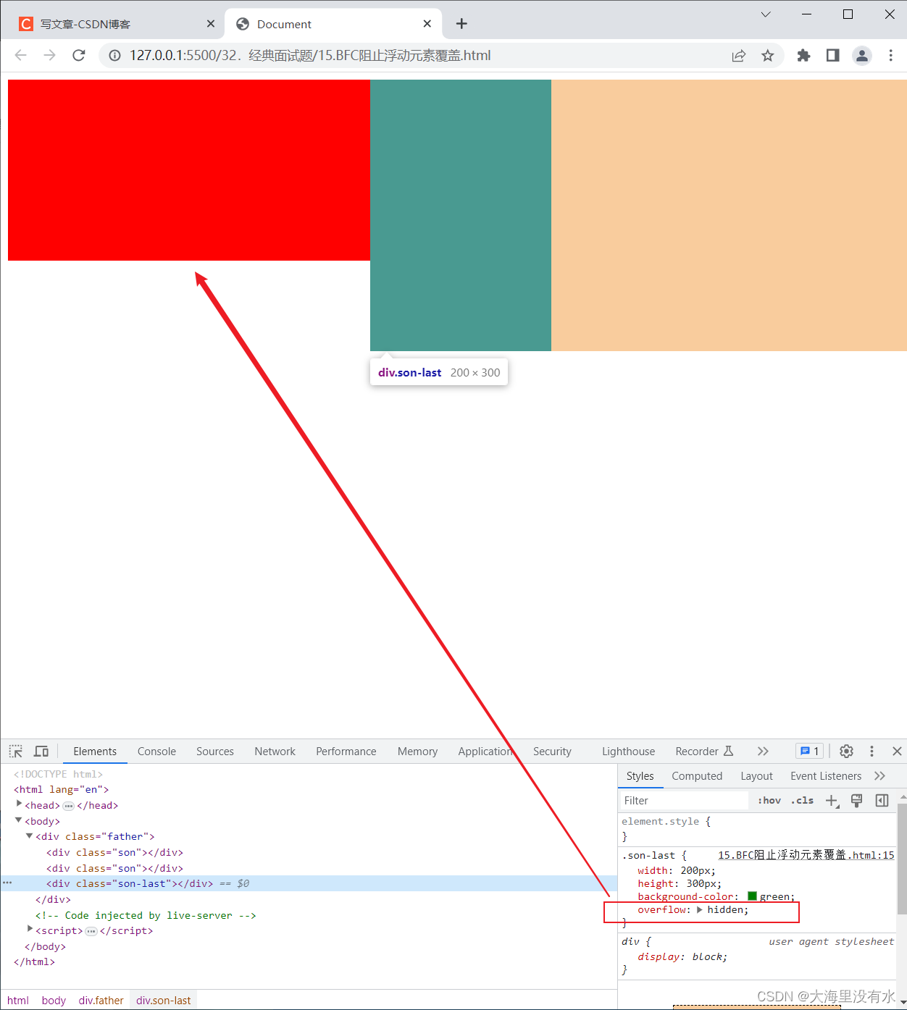
Task: Select the html lang="en" element row
Action: point(61,789)
